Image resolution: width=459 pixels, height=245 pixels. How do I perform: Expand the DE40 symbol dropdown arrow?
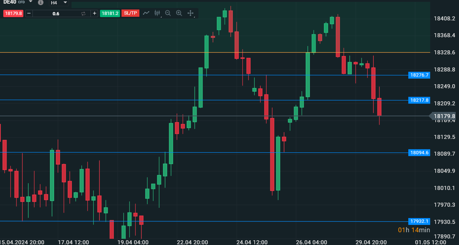[x=31, y=2]
